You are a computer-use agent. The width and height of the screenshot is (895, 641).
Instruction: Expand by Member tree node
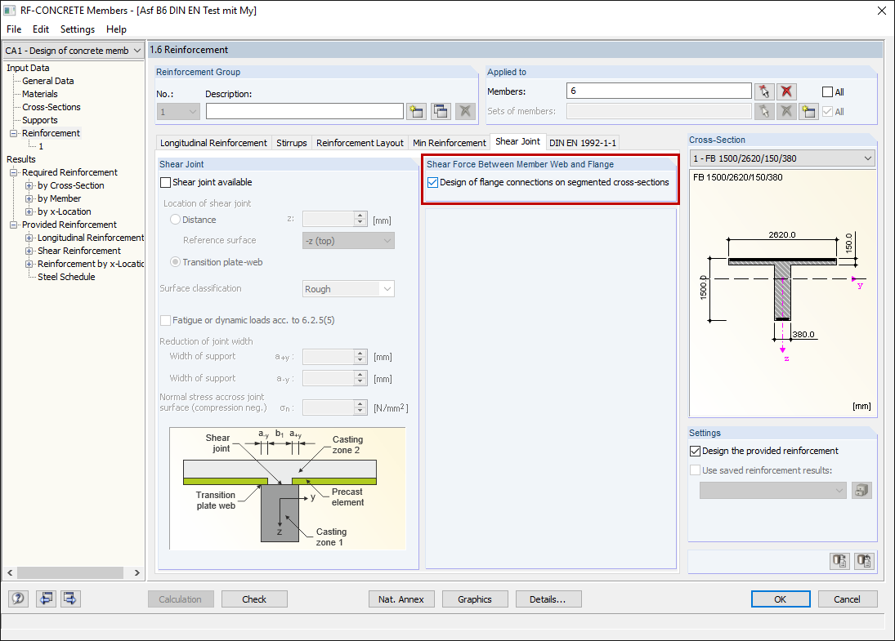pyautogui.click(x=29, y=198)
